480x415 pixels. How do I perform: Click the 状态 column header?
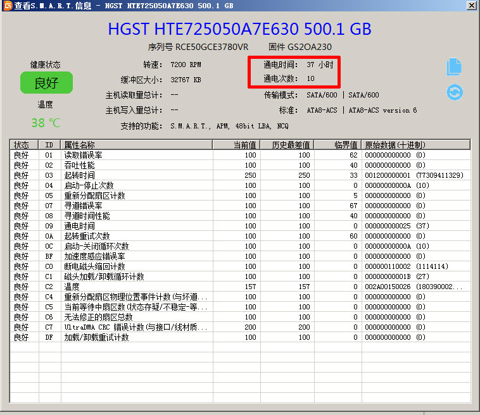(x=24, y=145)
